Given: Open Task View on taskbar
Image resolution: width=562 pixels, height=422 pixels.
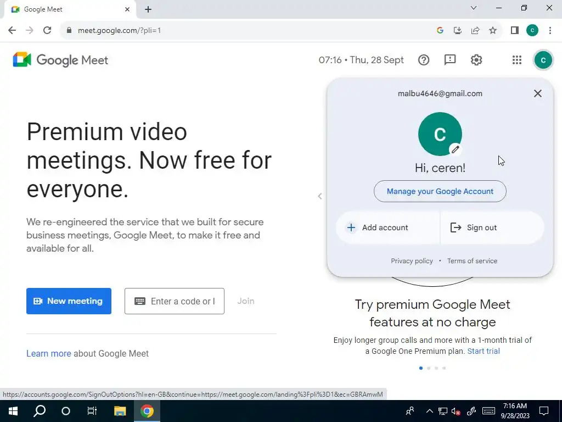Looking at the screenshot, I should coord(92,411).
